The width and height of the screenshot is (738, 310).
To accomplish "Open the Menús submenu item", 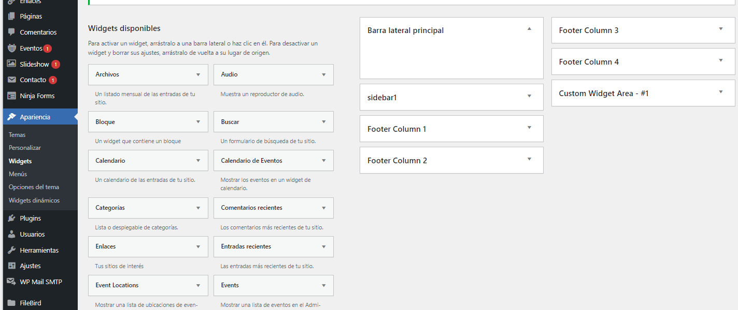I will pos(18,174).
